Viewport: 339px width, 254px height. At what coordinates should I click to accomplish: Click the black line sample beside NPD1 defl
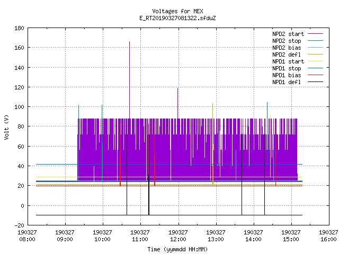315,82
